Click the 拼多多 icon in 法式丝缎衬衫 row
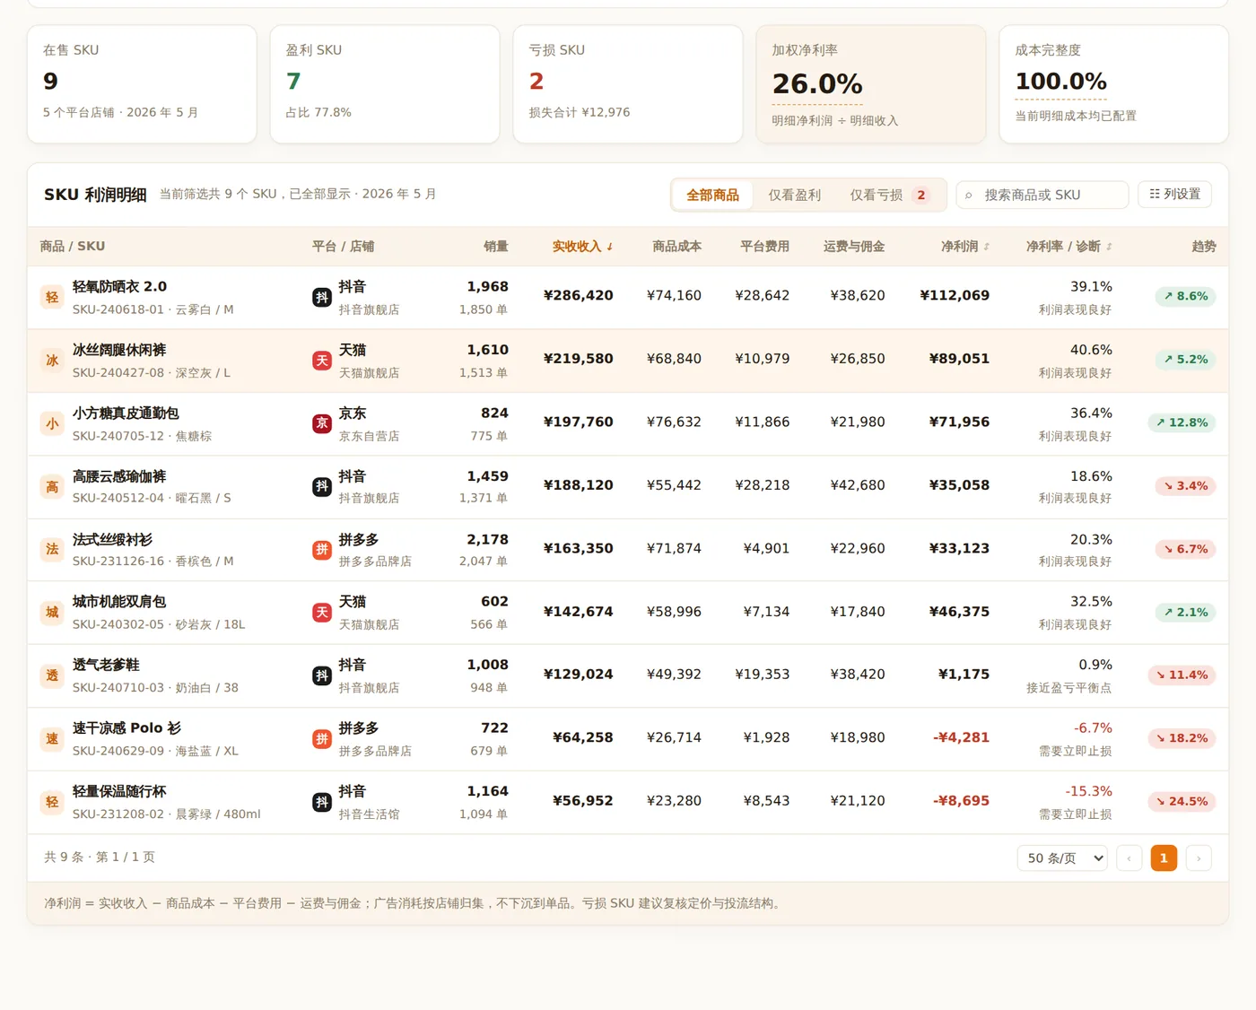Screen dimensions: 1256x1010 [322, 550]
